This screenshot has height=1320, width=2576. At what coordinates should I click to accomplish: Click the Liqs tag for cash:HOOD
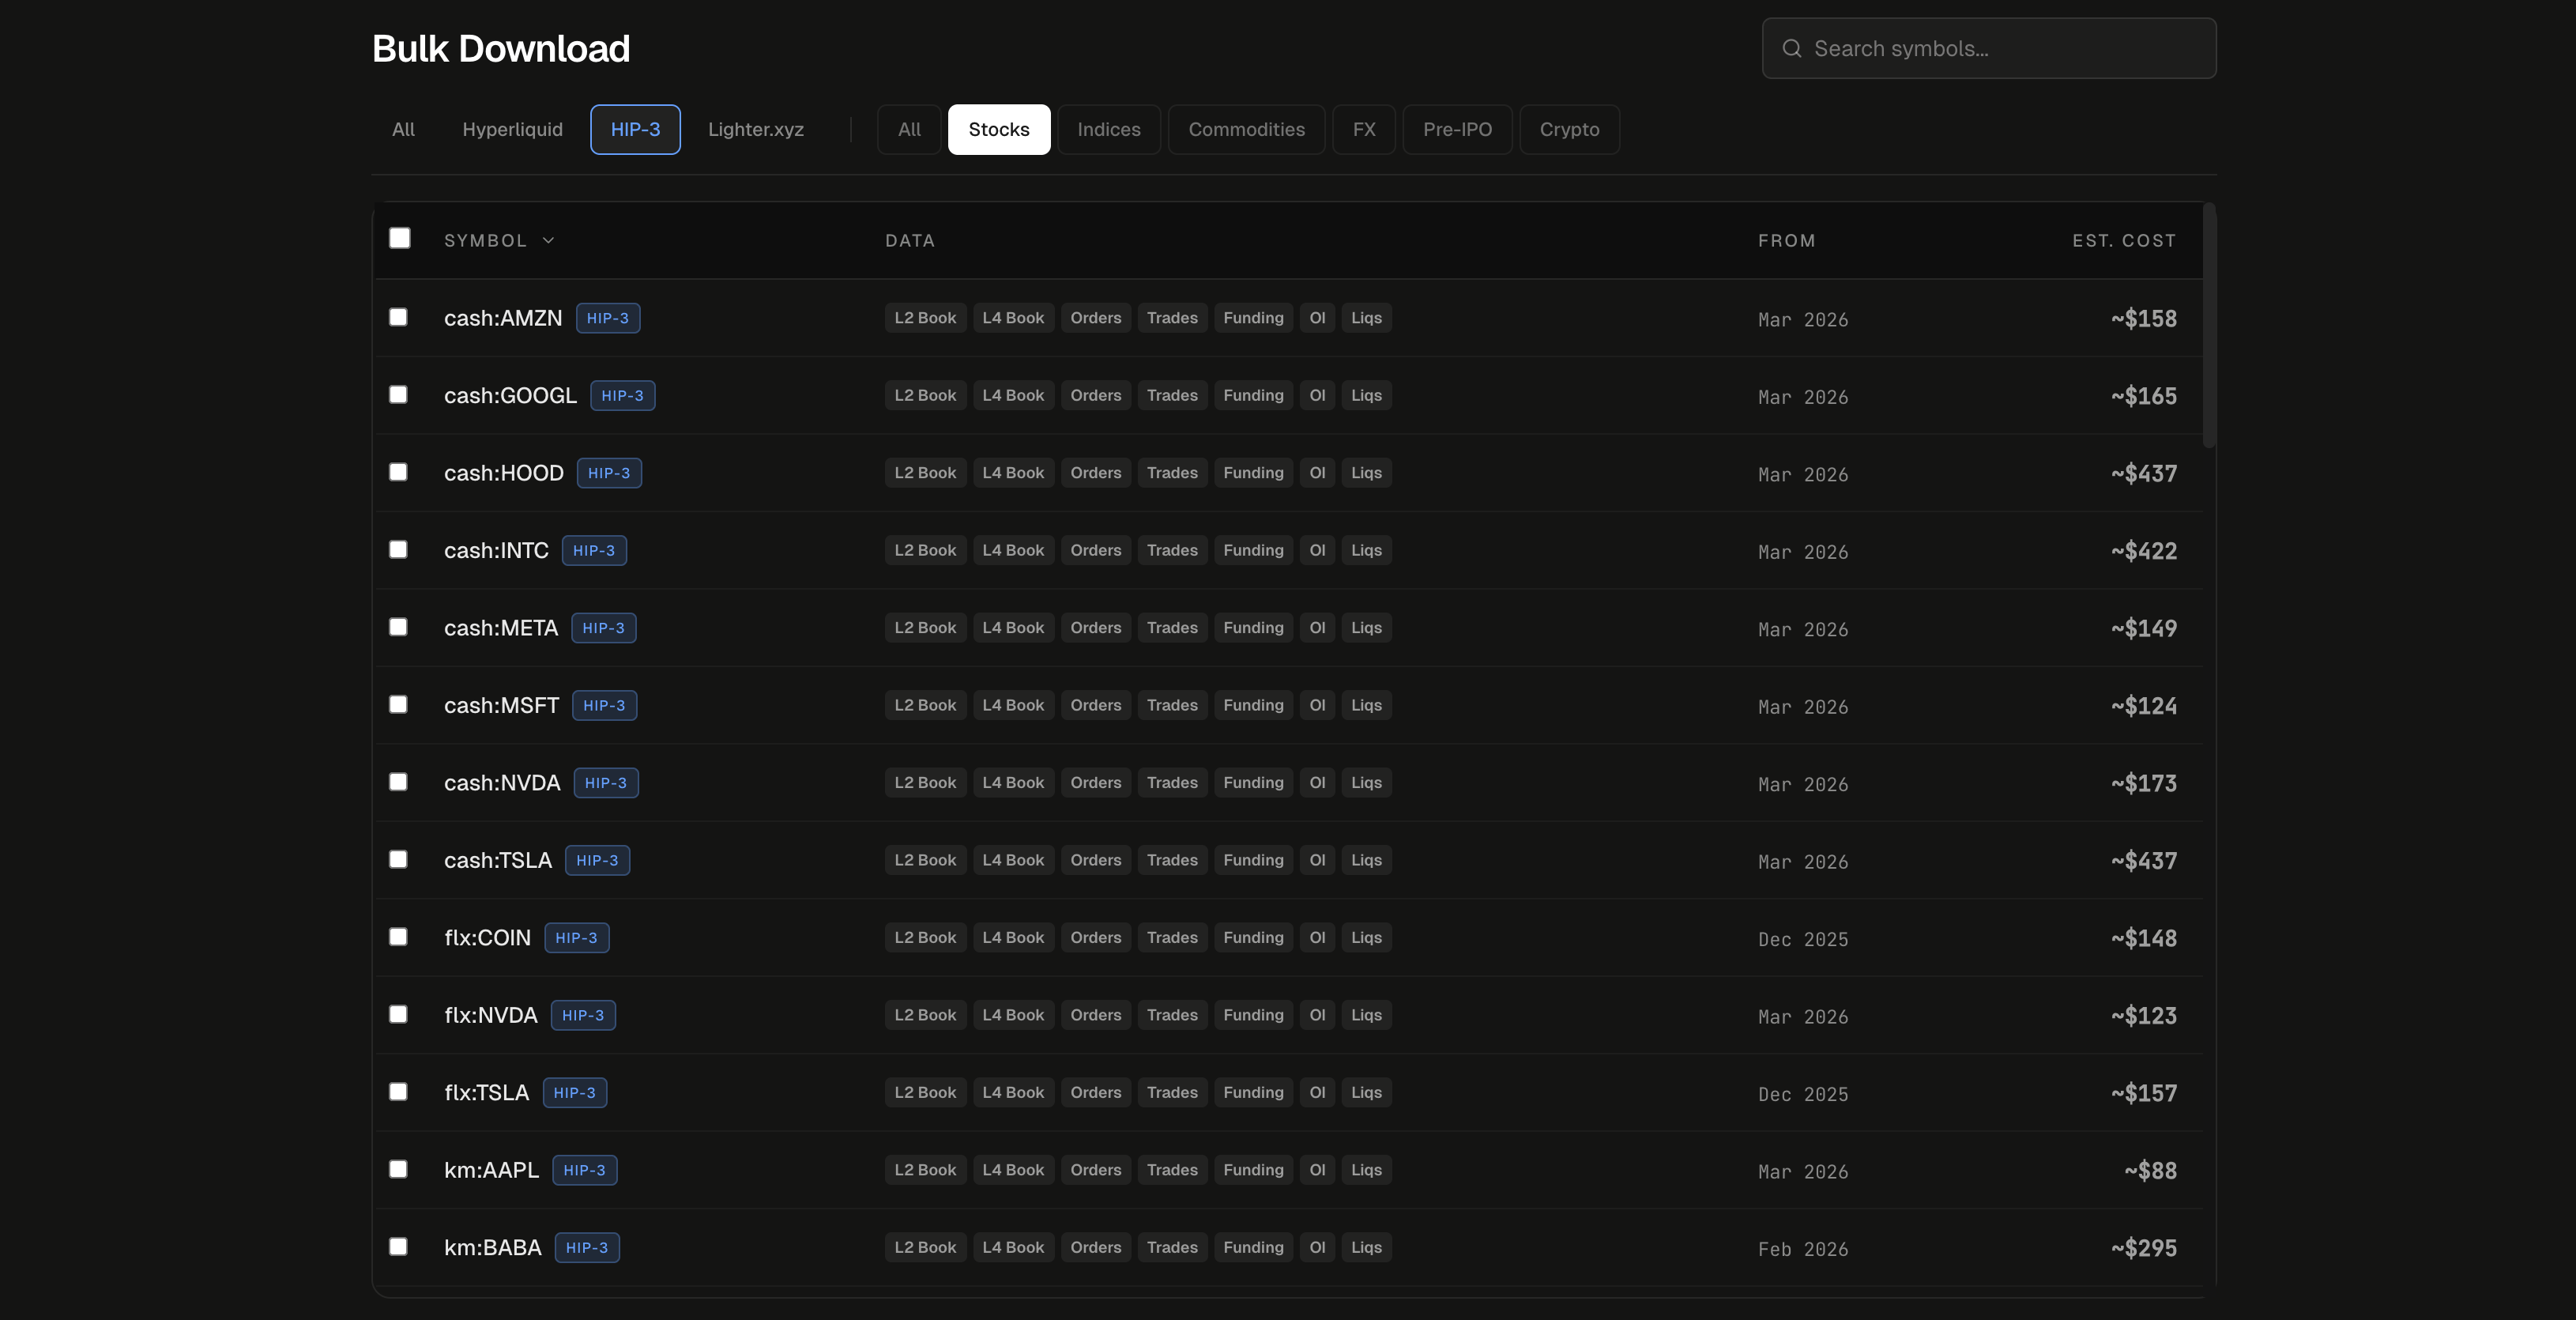click(x=1366, y=473)
